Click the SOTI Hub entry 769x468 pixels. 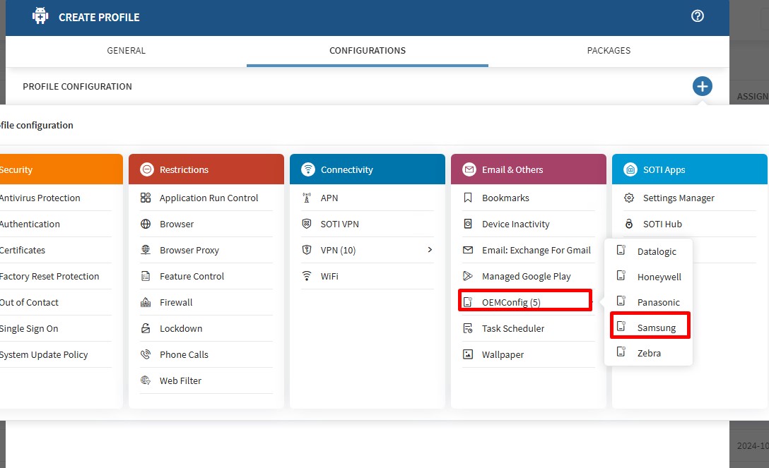tap(662, 224)
